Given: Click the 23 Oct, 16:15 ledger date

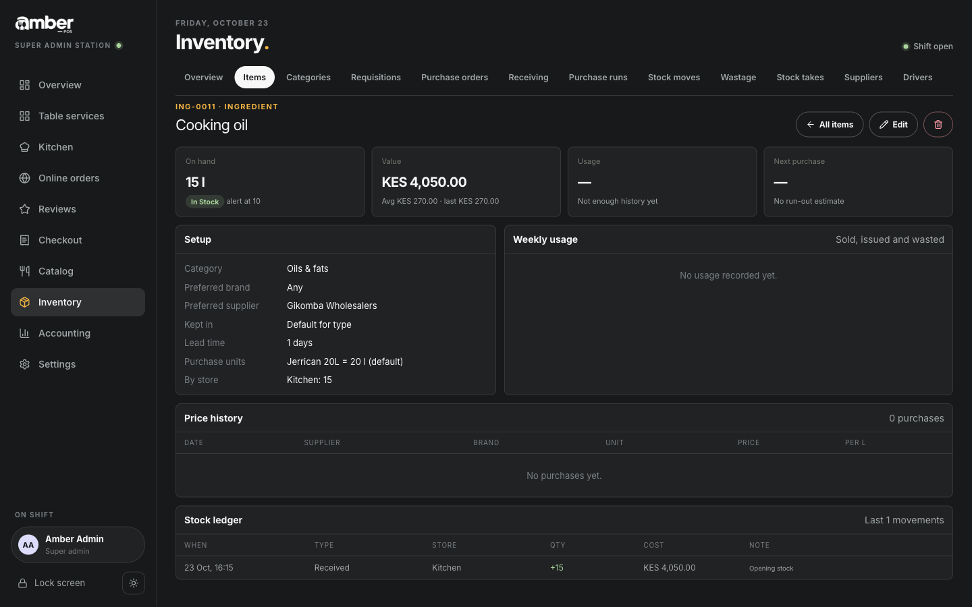Looking at the screenshot, I should tap(209, 568).
